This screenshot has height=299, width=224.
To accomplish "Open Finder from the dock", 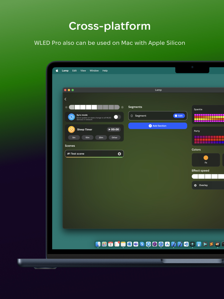I will point(98,244).
